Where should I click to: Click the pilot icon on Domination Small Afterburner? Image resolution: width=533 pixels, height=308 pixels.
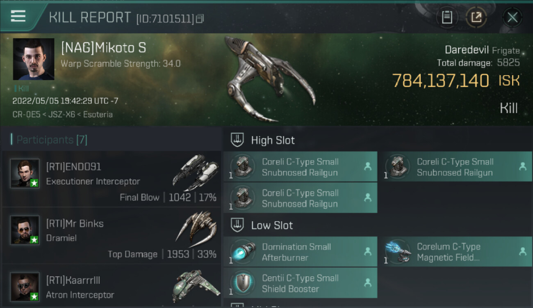tap(368, 251)
